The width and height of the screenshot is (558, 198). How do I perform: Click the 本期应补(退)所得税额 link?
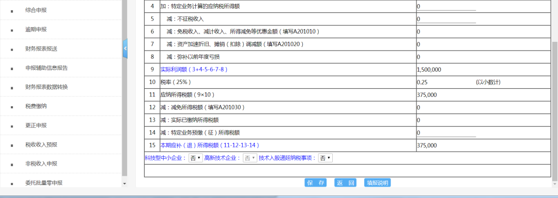click(210, 145)
